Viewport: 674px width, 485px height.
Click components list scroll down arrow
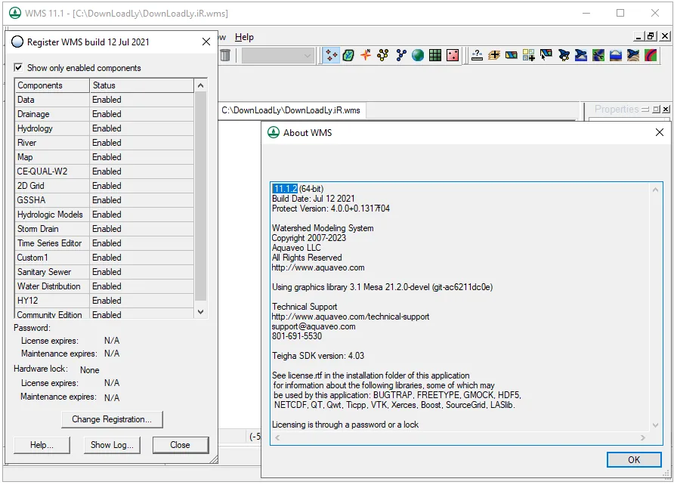pos(200,312)
